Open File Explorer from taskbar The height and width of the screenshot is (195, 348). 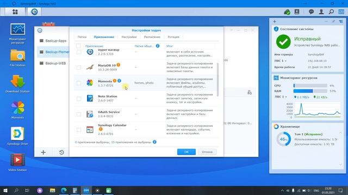[52, 190]
